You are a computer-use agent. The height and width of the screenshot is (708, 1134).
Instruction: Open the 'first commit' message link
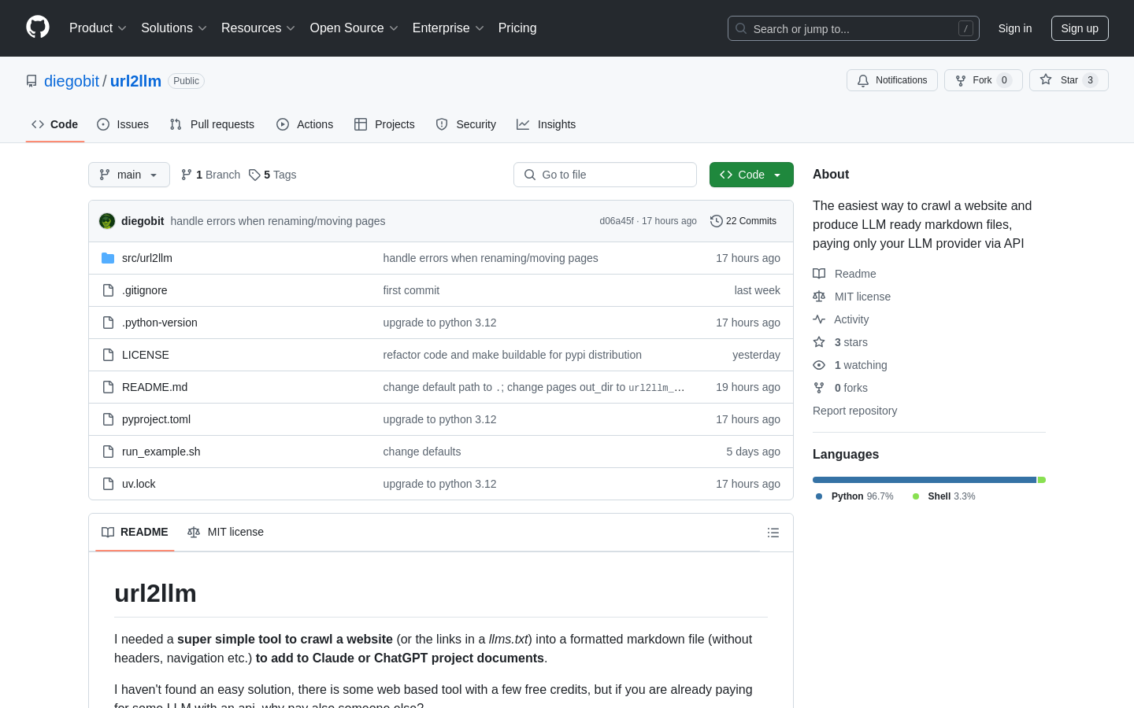pyautogui.click(x=411, y=290)
